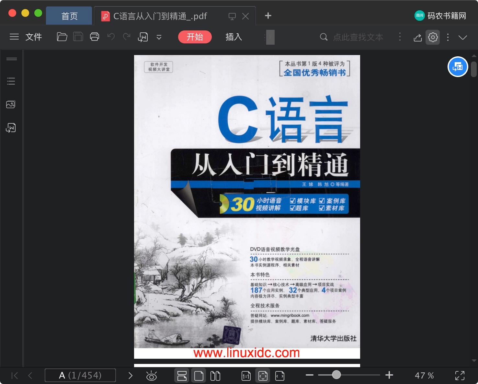Screen dimensions: 478x384
Task: Click the vertical scrollbar thumb
Action: pyautogui.click(x=474, y=70)
